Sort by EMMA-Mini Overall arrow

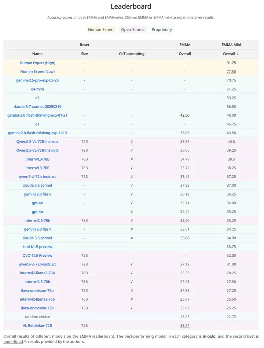[x=238, y=54]
